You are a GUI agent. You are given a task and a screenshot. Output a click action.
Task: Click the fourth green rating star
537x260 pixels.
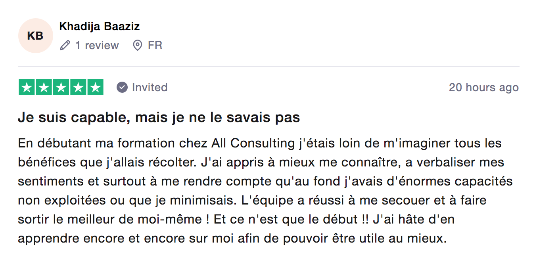78,88
